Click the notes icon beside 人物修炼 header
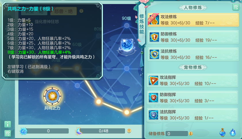Screen dimensions: 242x139 click(x=236, y=7)
